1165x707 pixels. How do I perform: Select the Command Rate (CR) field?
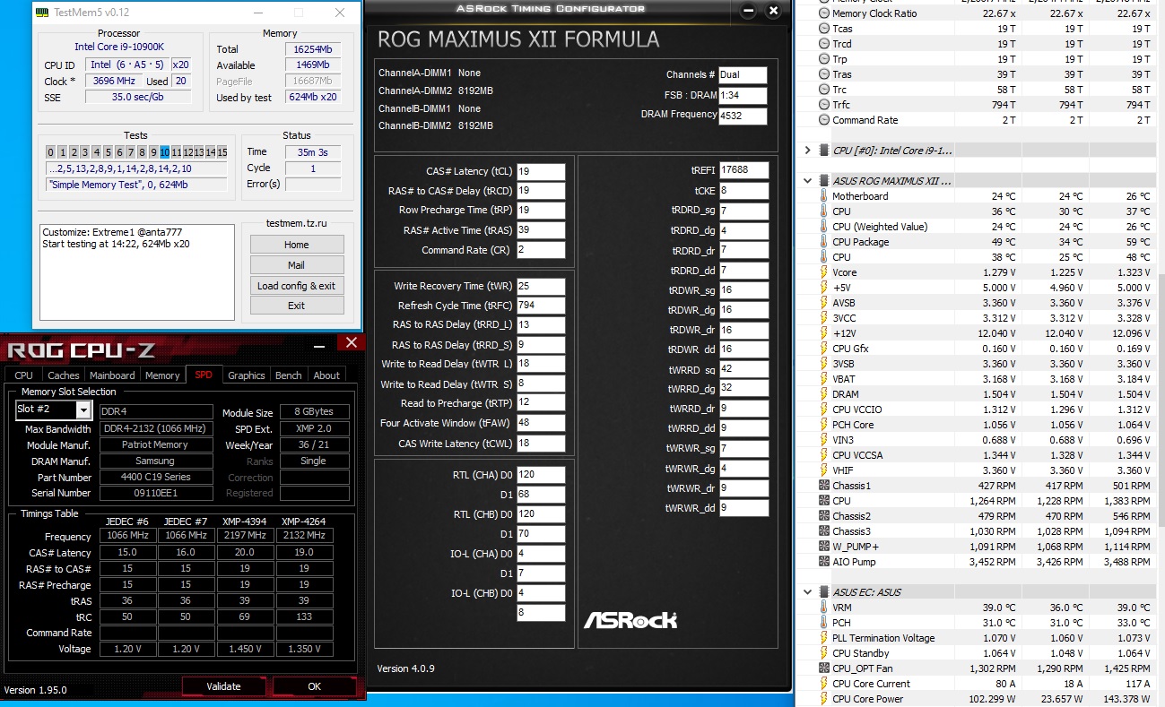[x=541, y=250]
